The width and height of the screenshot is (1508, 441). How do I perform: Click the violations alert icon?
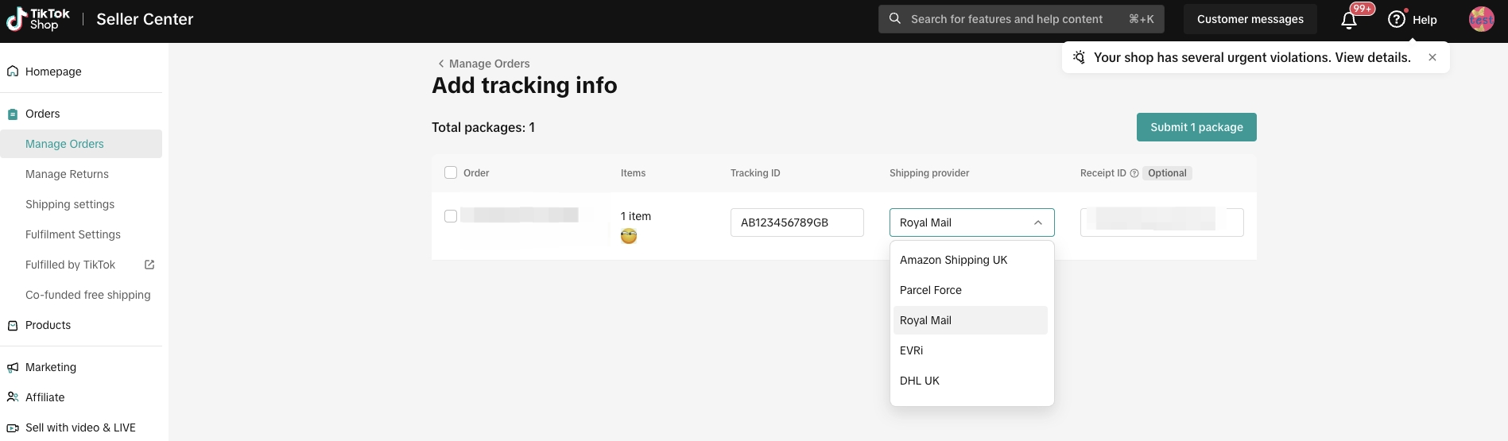(1079, 57)
